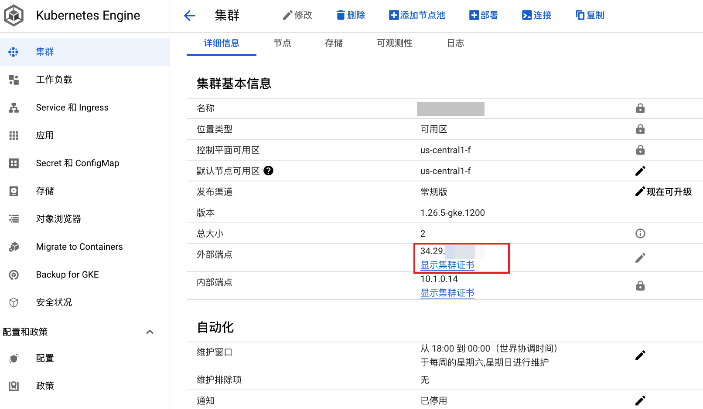Edit the 维护窗口 using the pencil icon
The height and width of the screenshot is (409, 703).
pyautogui.click(x=640, y=355)
